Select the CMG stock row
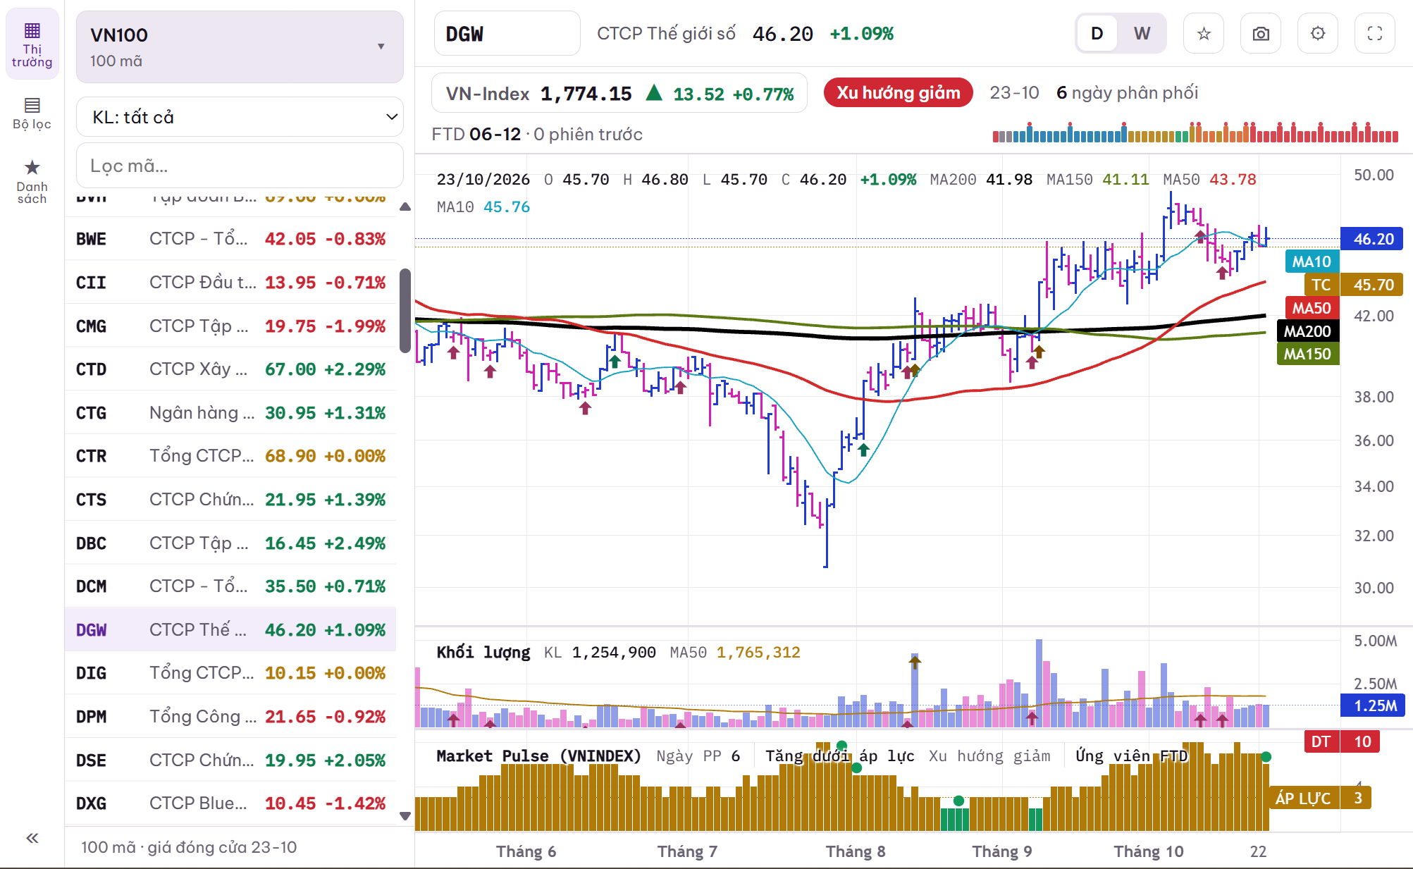 coord(230,326)
